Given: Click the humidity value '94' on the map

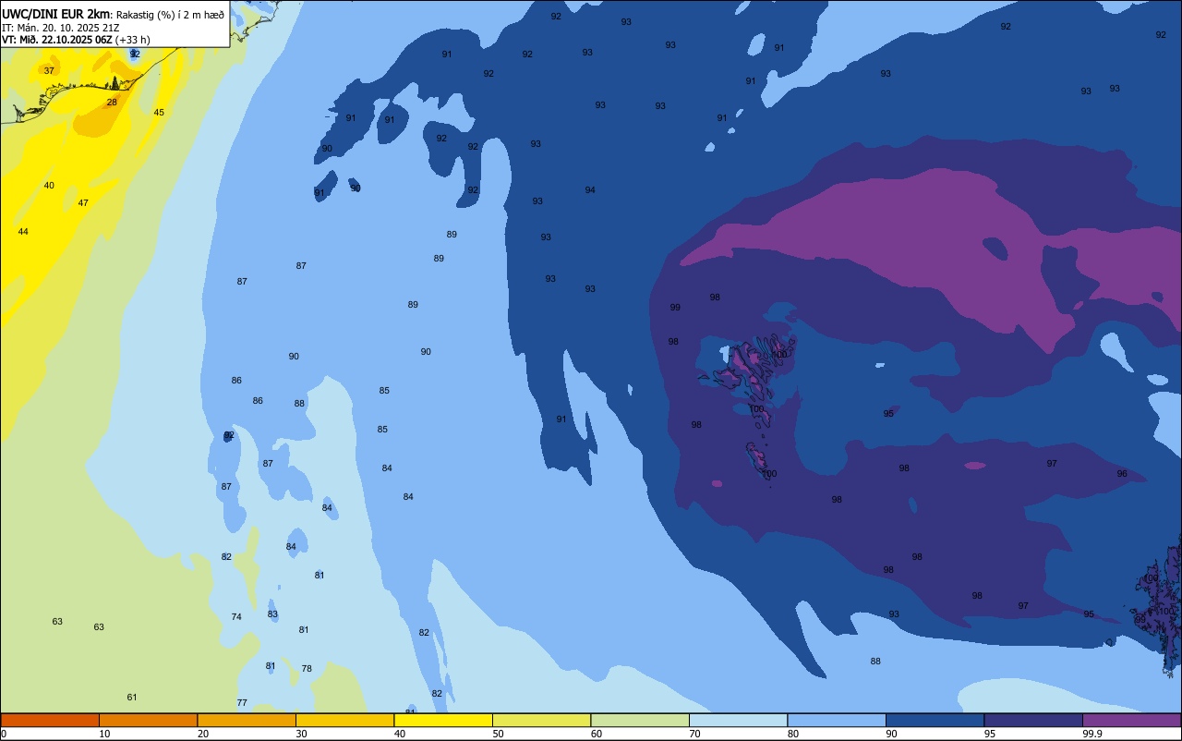Looking at the screenshot, I should 590,190.
